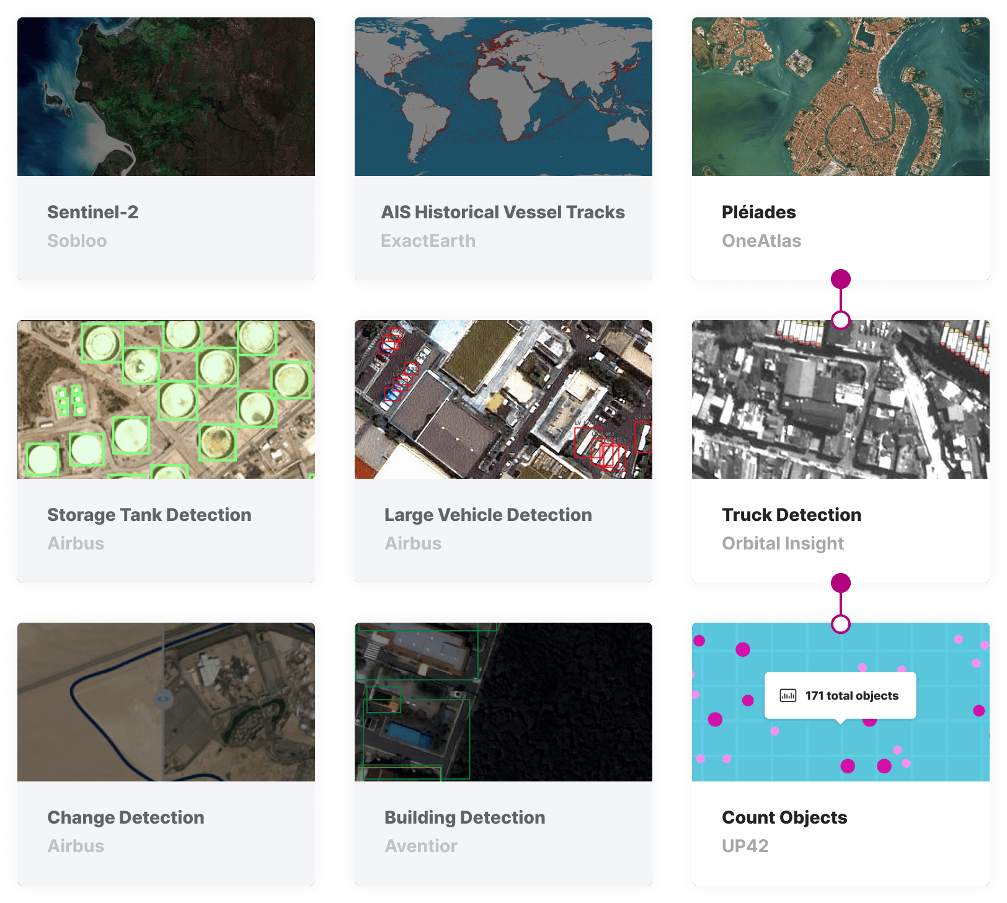
Task: Click the Sentinel-2 title
Action: click(93, 212)
